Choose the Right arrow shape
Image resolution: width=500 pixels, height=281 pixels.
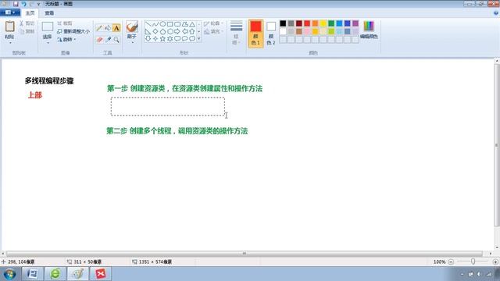coord(177,31)
